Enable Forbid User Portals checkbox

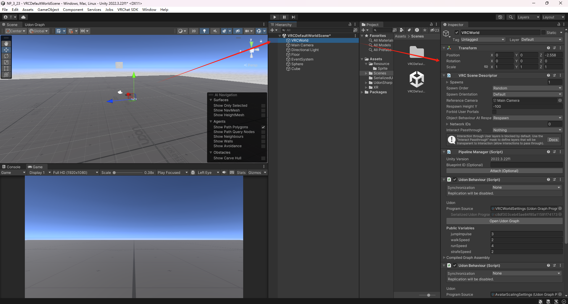click(494, 112)
